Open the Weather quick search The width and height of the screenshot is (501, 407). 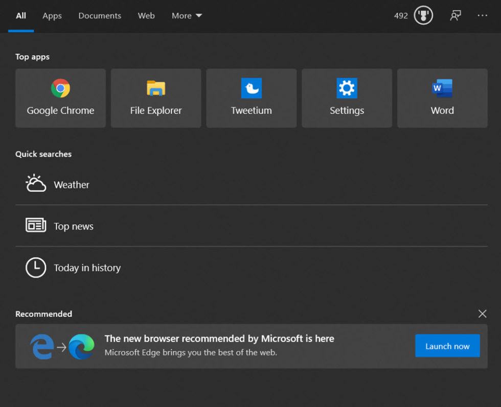[72, 184]
